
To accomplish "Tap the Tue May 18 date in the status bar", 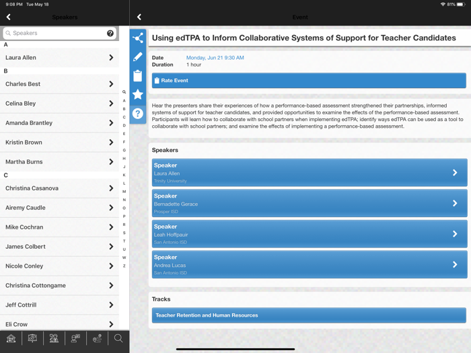I will (x=37, y=5).
